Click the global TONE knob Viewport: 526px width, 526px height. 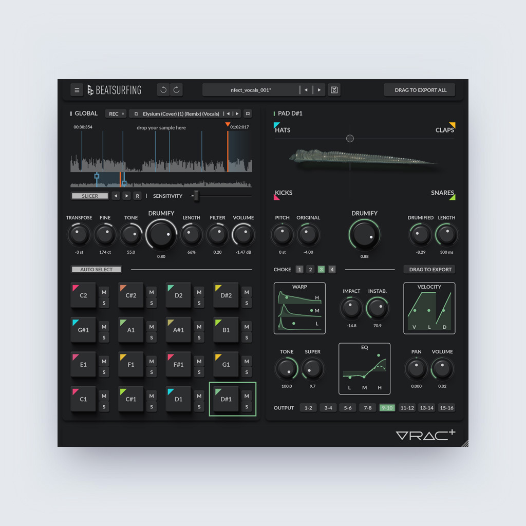click(x=131, y=234)
